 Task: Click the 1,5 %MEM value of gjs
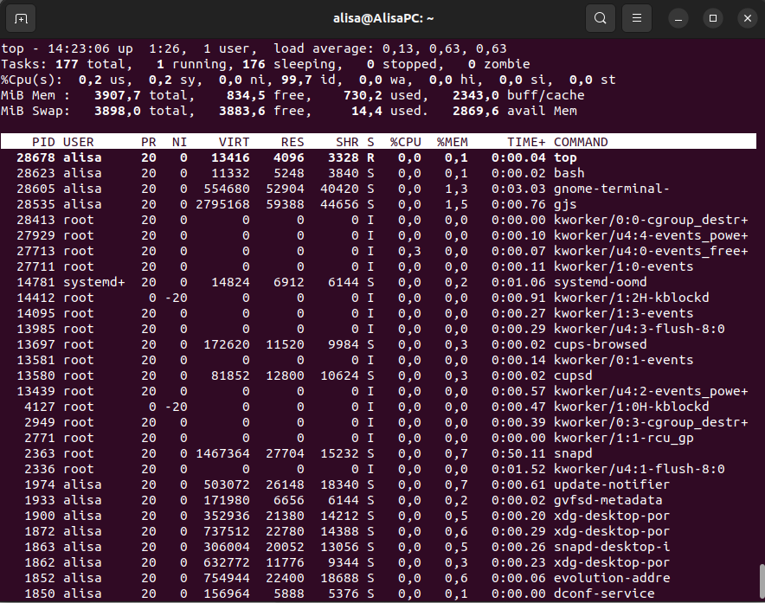point(456,204)
